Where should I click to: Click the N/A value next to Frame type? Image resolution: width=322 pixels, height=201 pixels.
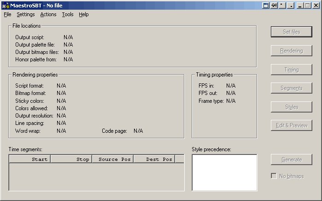tap(231, 101)
